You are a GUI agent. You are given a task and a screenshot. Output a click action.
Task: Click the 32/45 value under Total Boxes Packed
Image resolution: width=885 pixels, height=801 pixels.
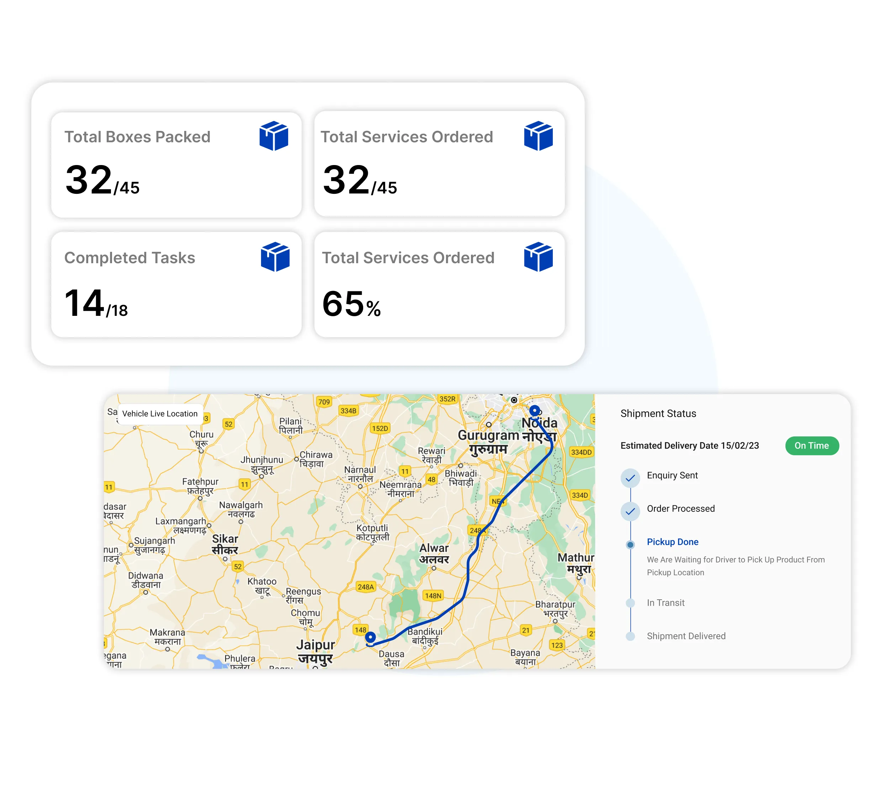pos(102,180)
